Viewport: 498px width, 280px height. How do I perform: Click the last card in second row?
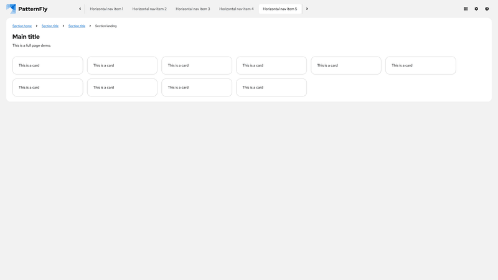click(271, 87)
